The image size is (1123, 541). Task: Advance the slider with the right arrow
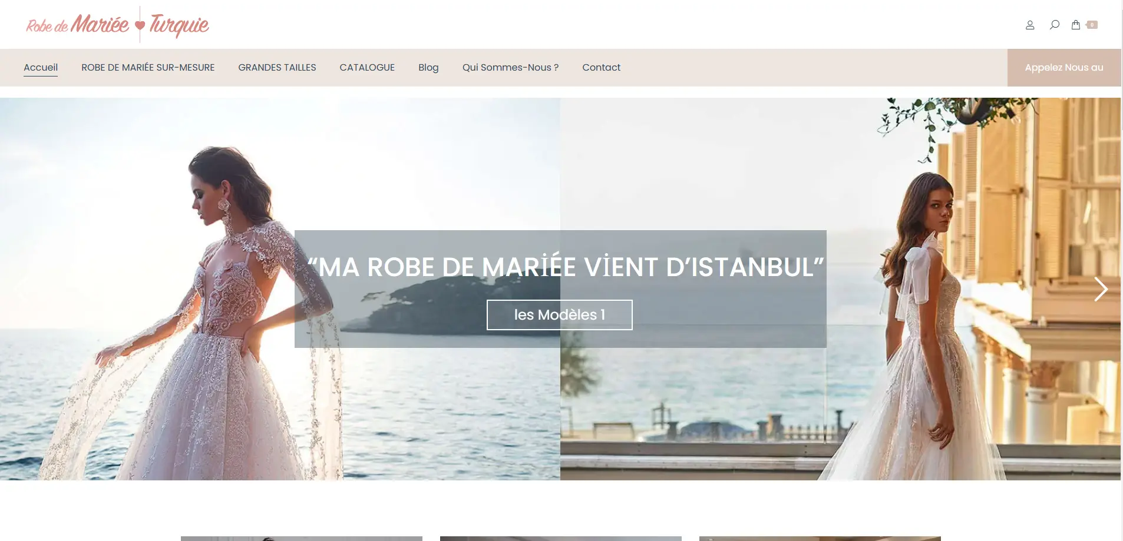[x=1100, y=289]
